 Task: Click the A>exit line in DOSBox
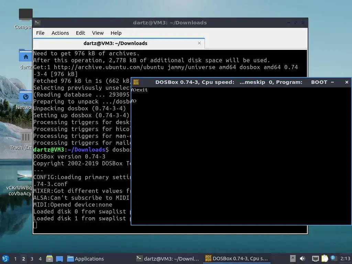click(140, 90)
